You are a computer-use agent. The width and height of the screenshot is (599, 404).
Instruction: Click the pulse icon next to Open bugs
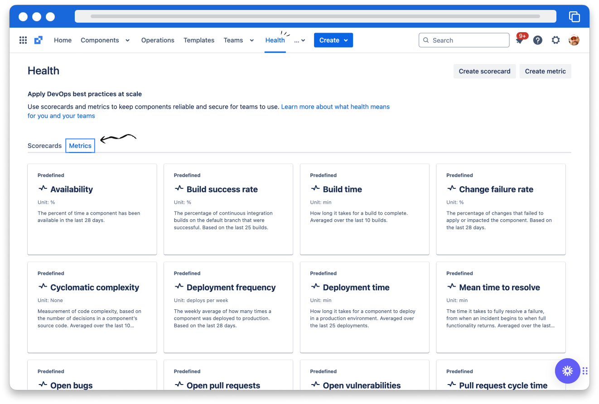(43, 385)
